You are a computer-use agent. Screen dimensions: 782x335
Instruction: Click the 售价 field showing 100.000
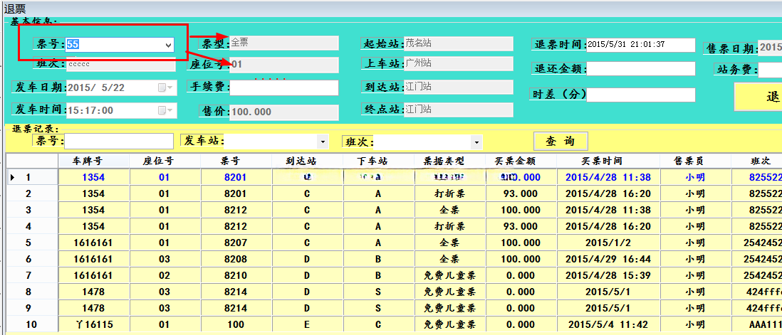[283, 112]
